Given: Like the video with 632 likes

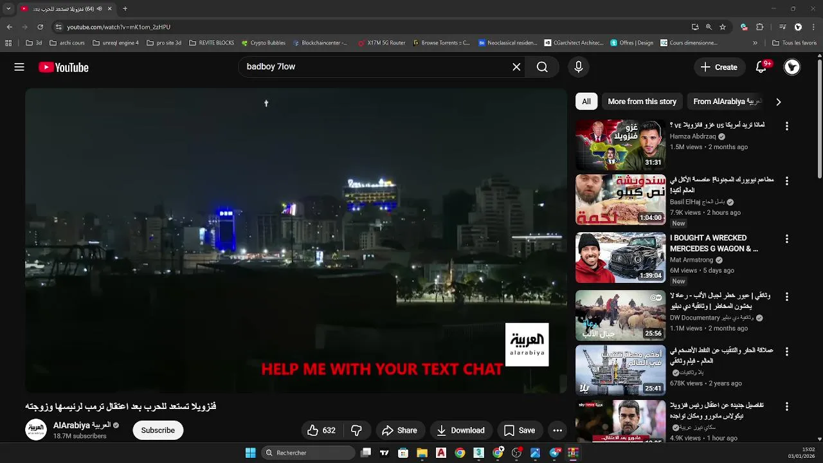Looking at the screenshot, I should pyautogui.click(x=321, y=430).
